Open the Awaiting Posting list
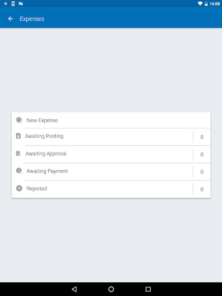The image size is (222, 296). [44, 136]
